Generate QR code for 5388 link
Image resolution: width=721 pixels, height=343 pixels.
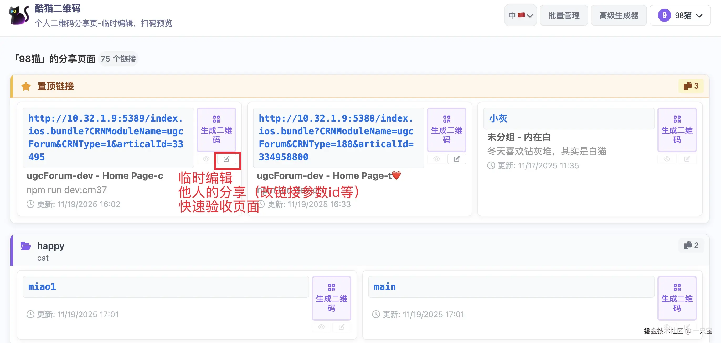tap(446, 130)
